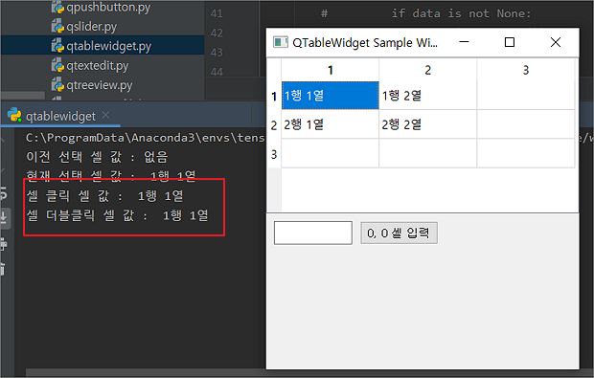Click the cell containing 1행 1열
The height and width of the screenshot is (378, 594).
point(330,96)
